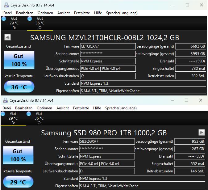
Task: Click SAMSUNG MZVL21T0HCLR-00BL2 disk title
Action: coord(105,38)
